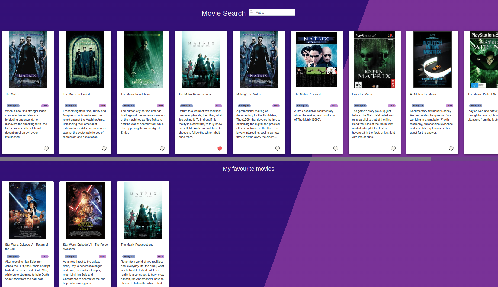Toggle heart on The Matrix Reloaded card
498x287 pixels.
tap(104, 149)
